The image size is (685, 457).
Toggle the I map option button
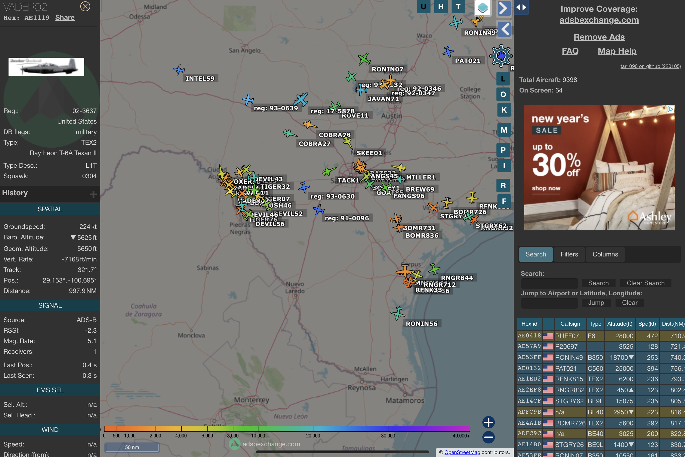(504, 165)
